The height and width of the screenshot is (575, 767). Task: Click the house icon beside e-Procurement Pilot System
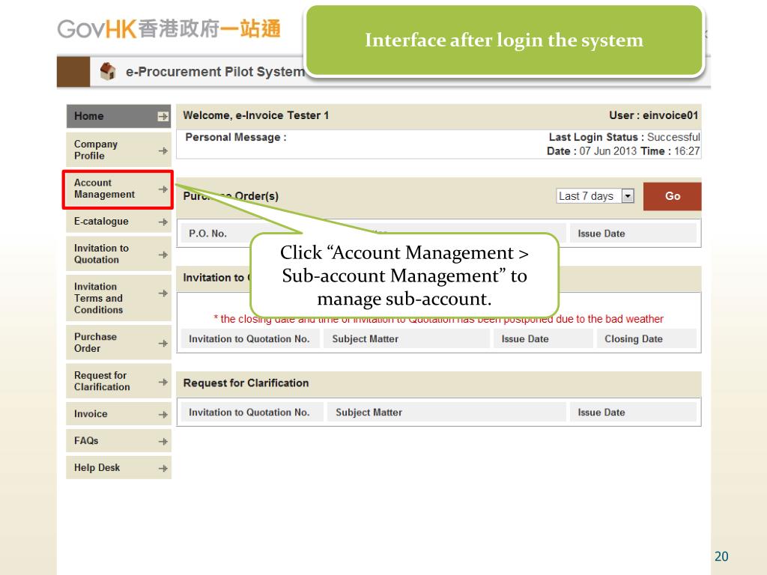coord(108,71)
